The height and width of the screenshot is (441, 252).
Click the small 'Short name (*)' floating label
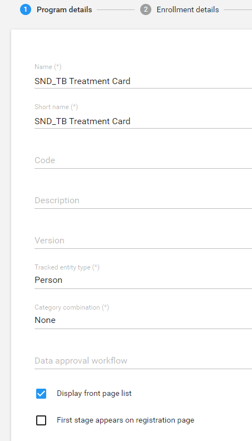[x=56, y=107]
